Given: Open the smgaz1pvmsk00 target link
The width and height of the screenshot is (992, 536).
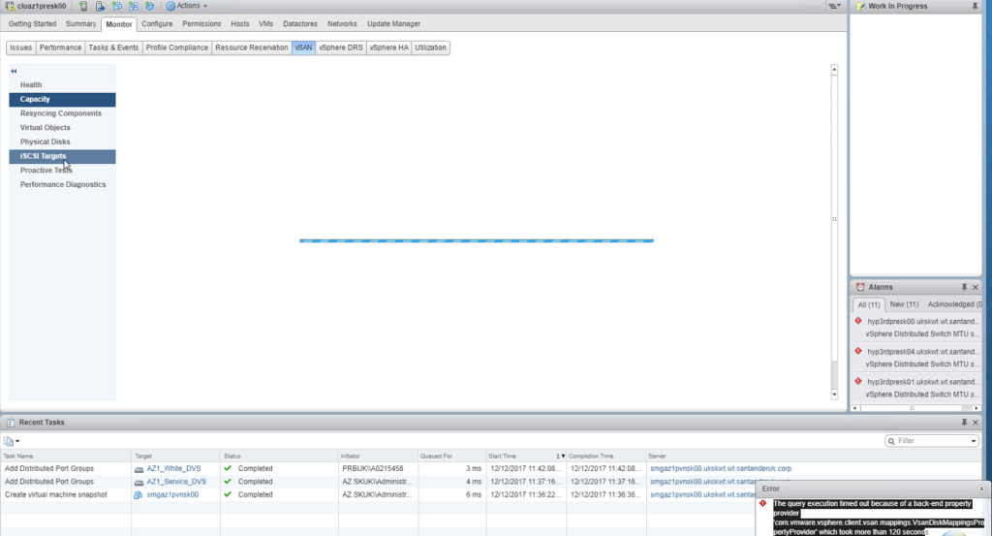Looking at the screenshot, I should coord(172,494).
